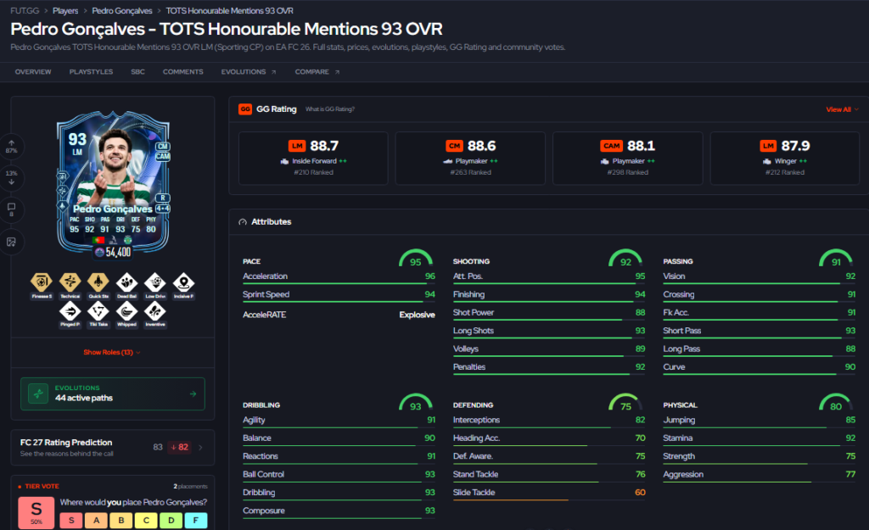Select the Quick Step playstyle icon
Screen dimensions: 869x530
click(98, 282)
